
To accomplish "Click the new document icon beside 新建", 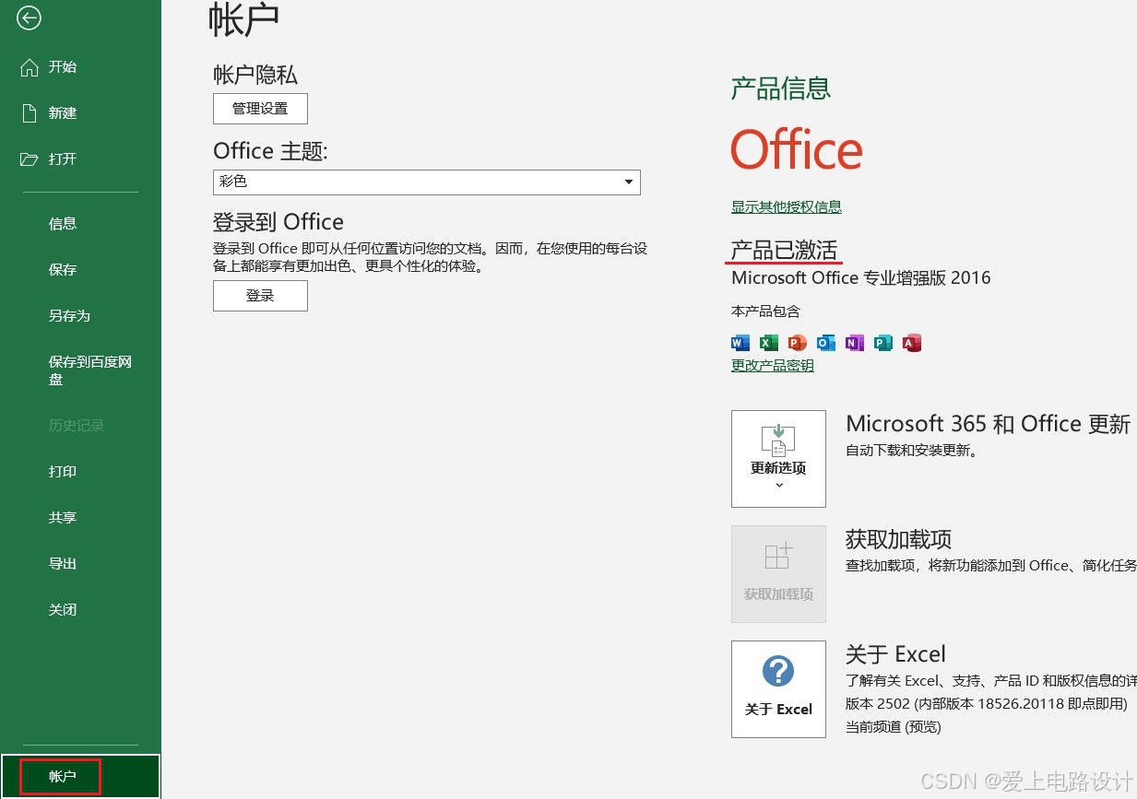I will point(29,112).
